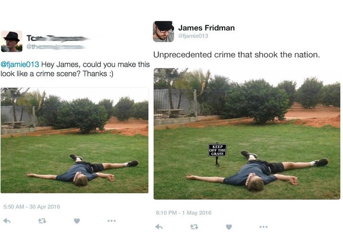View the original photo of boy on grass
This screenshot has width=343, height=251.
point(74,141)
